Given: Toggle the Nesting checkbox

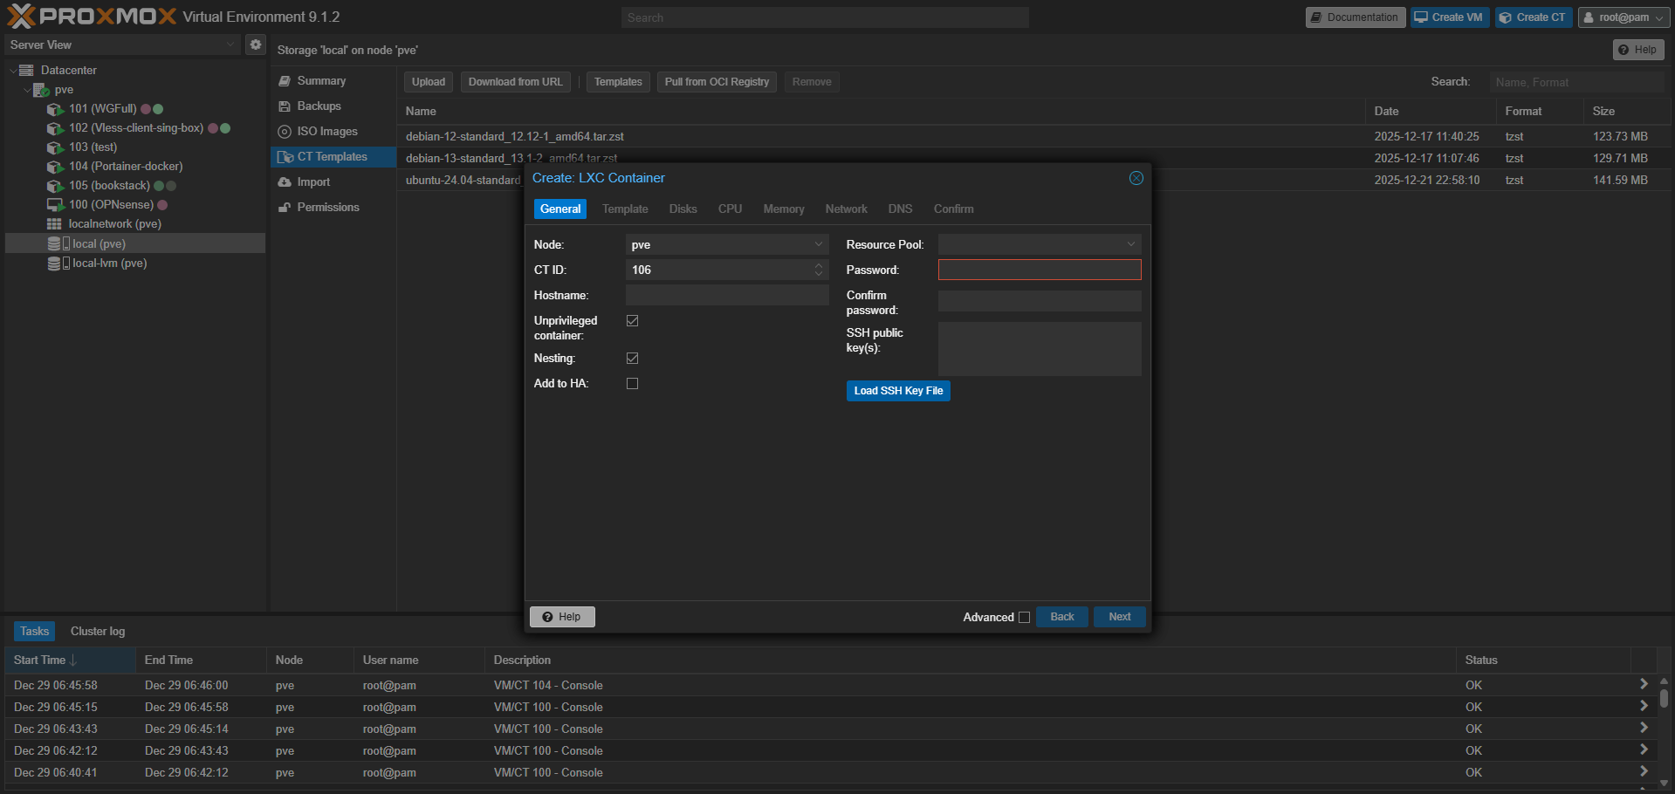Looking at the screenshot, I should [633, 359].
